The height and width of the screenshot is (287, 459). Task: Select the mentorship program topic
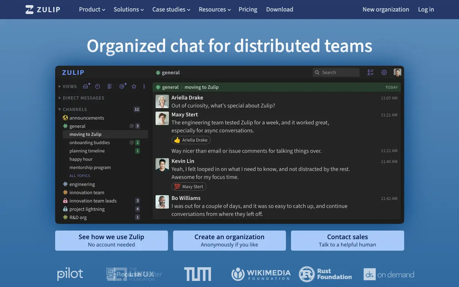[90, 168]
